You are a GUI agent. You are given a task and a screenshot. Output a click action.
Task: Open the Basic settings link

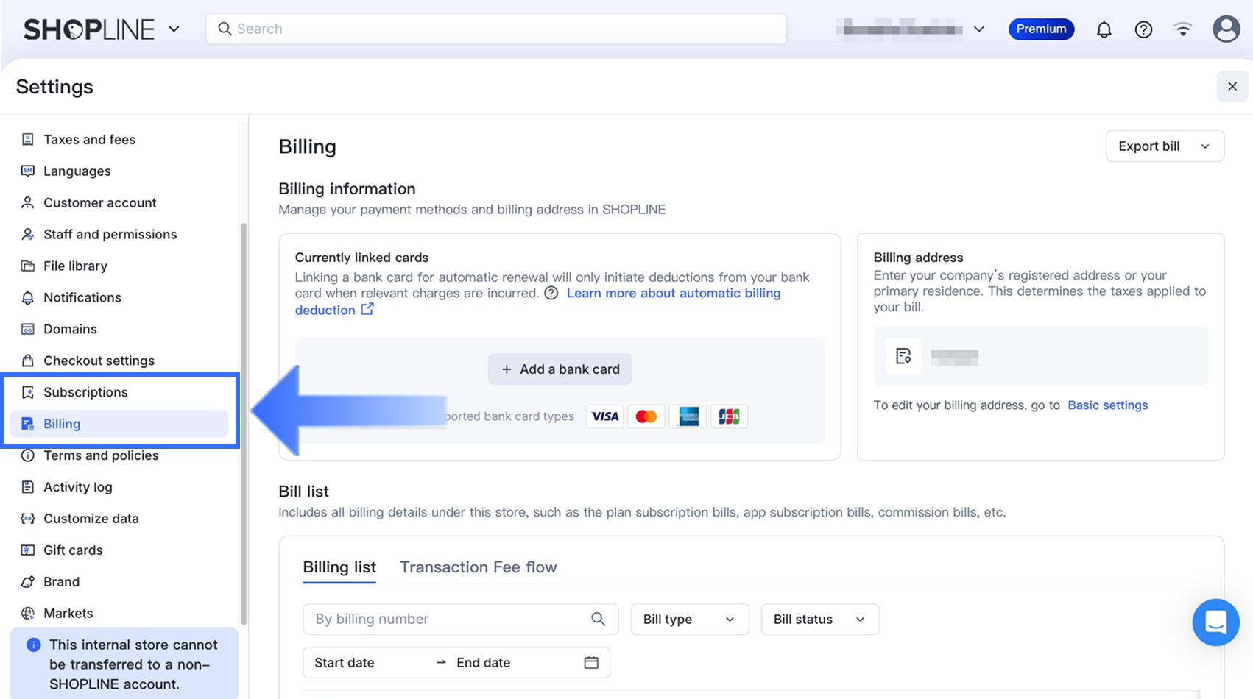pyautogui.click(x=1107, y=405)
